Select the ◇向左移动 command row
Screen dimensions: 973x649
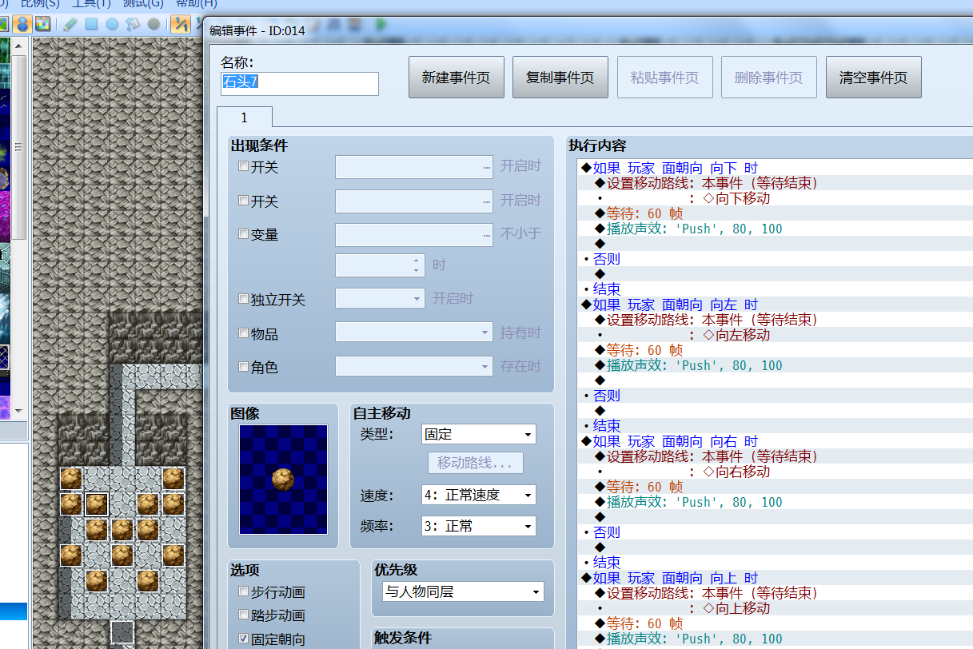(x=775, y=335)
